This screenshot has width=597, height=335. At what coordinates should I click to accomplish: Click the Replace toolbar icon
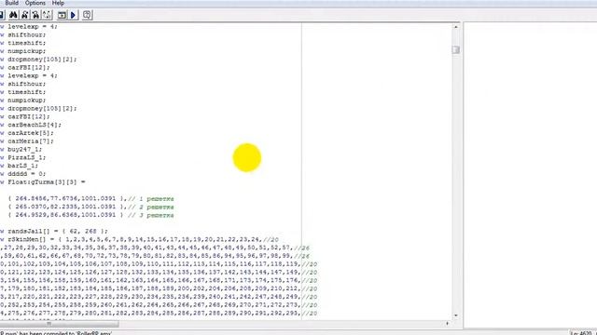(35, 15)
